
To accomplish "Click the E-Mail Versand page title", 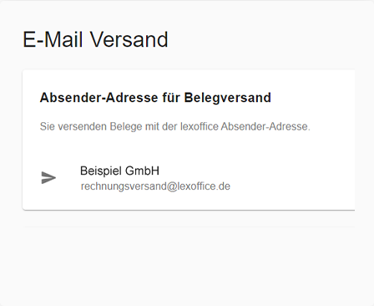I will point(95,39).
